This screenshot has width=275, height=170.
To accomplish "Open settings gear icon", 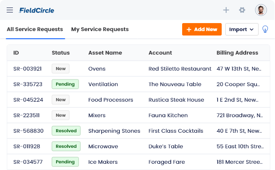I will [x=242, y=10].
